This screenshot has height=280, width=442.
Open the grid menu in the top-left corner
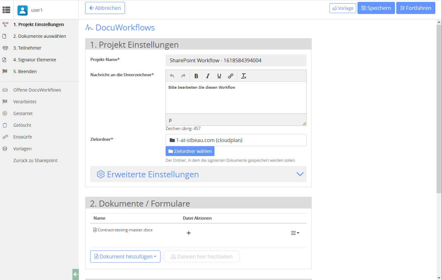tap(6, 10)
